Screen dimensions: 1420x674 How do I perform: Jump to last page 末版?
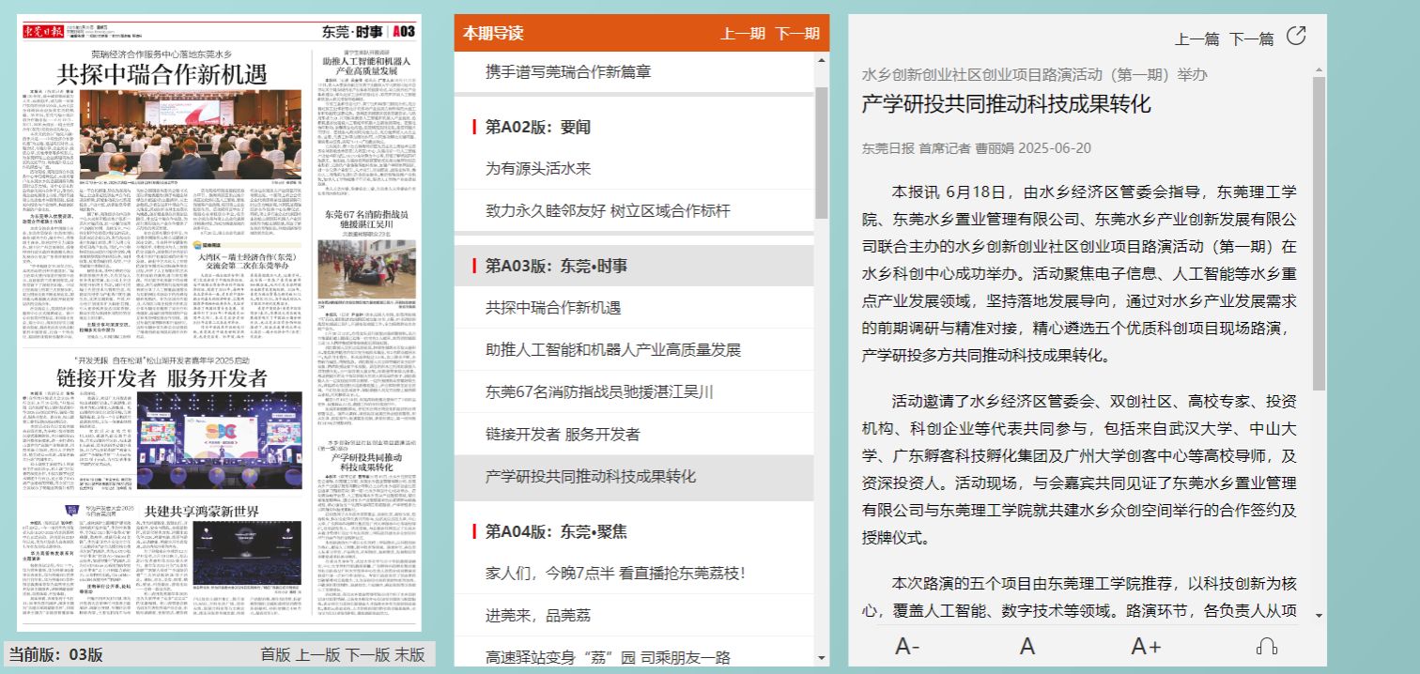[x=409, y=655]
